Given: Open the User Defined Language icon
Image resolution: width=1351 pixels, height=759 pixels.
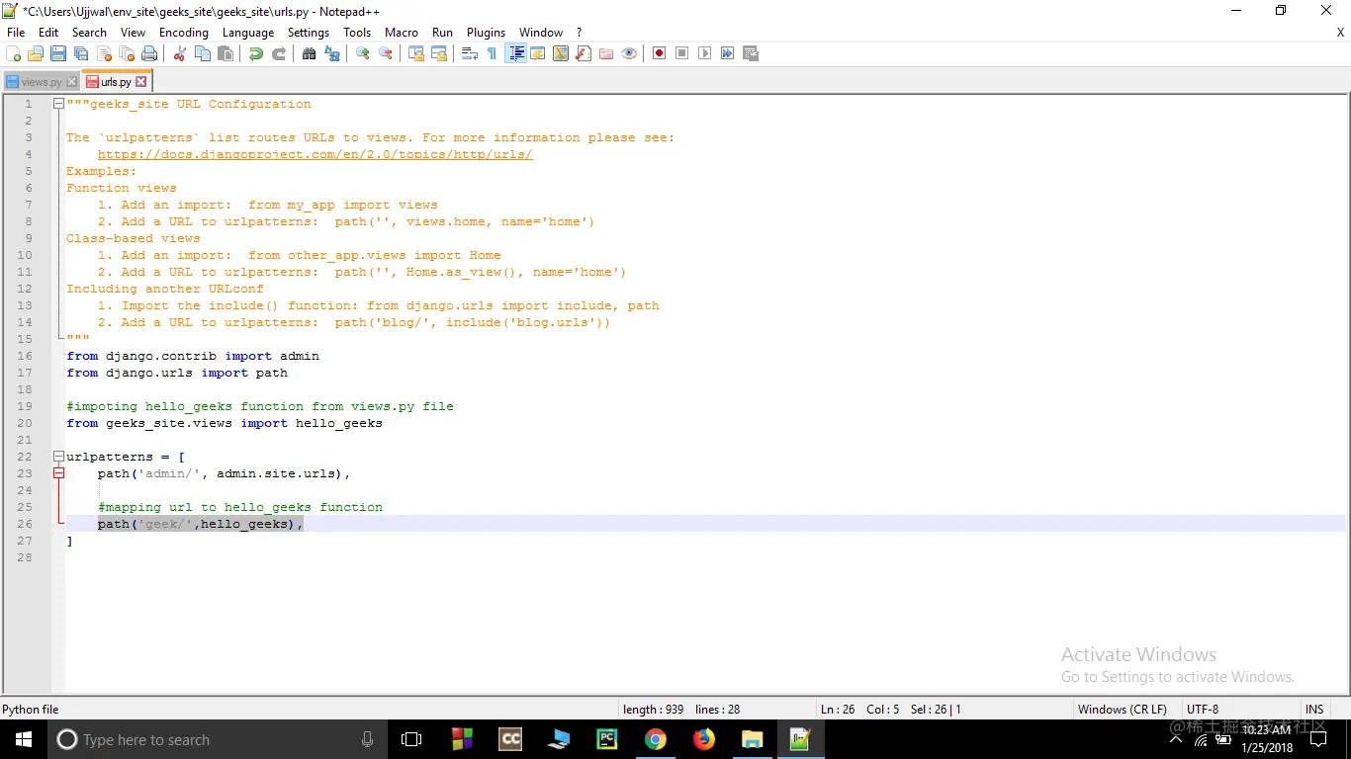Looking at the screenshot, I should tap(538, 53).
